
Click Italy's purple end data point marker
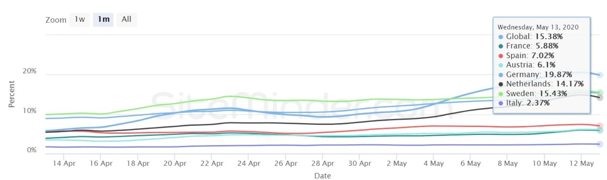[600, 144]
